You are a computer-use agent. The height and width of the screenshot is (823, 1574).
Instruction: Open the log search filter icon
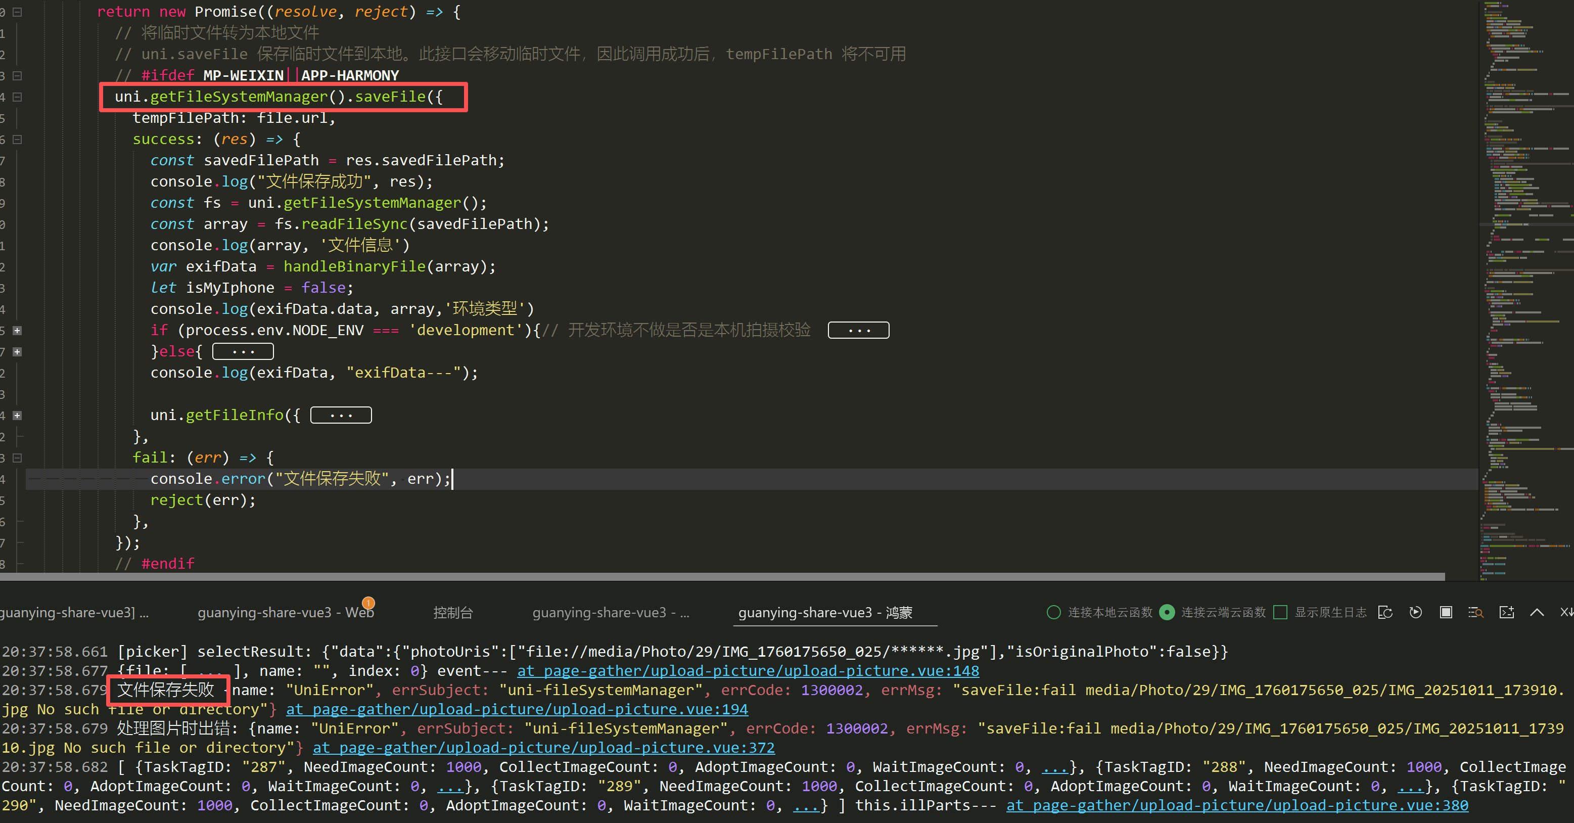1475,612
